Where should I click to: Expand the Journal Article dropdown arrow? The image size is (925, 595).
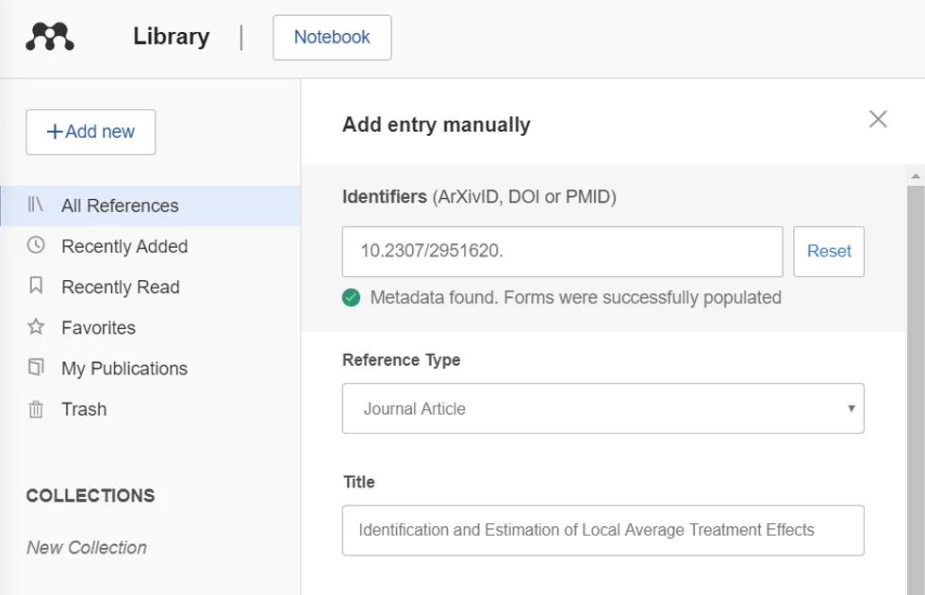click(851, 409)
